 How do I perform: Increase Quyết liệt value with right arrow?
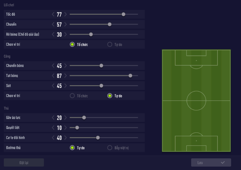(65, 128)
